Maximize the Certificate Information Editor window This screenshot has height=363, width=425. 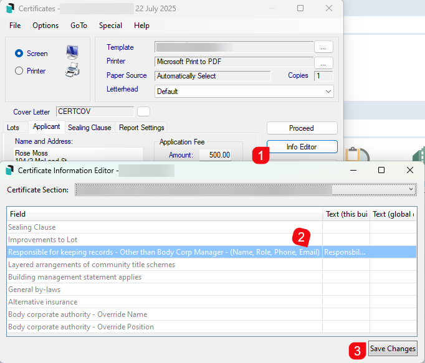click(x=381, y=170)
